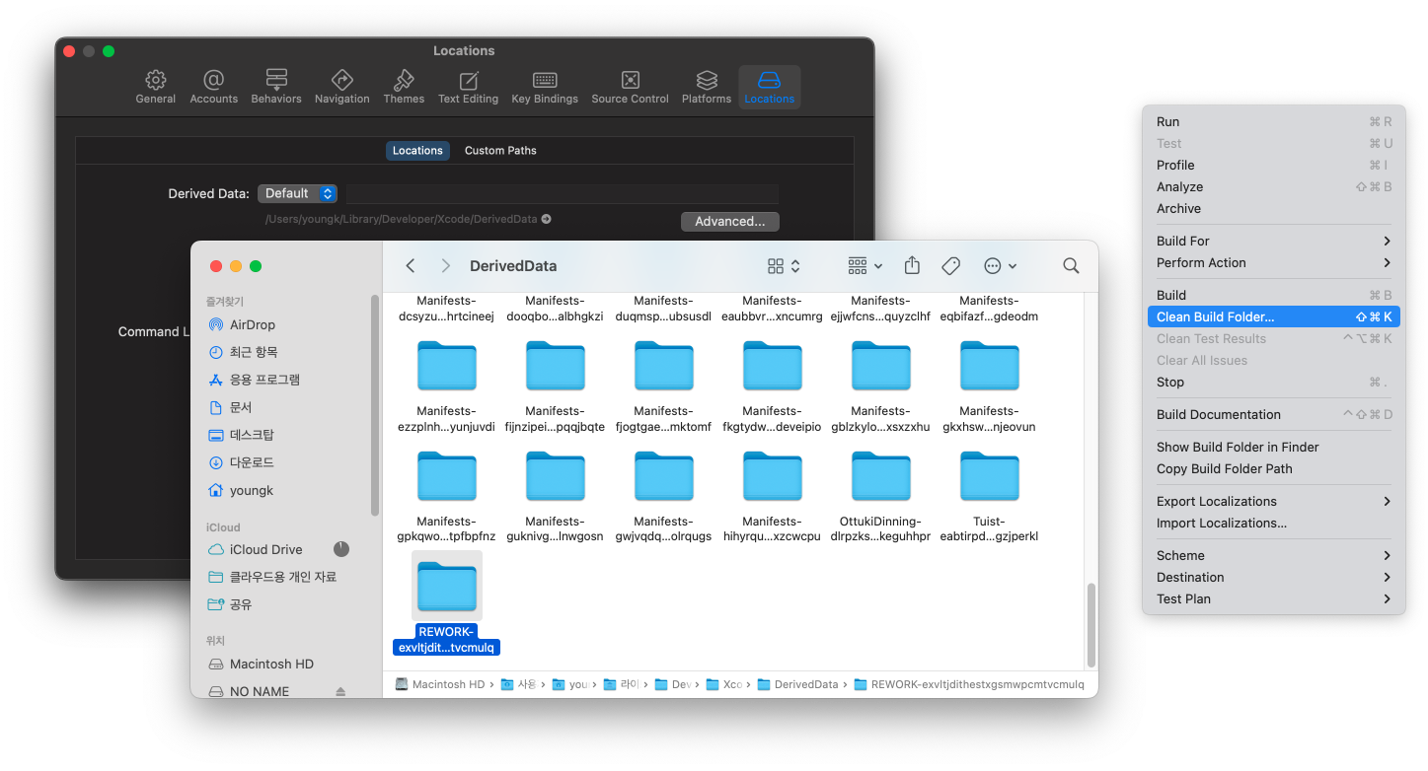Select Locations settings toolbar icon
This screenshot has width=1428, height=771.
coord(769,87)
